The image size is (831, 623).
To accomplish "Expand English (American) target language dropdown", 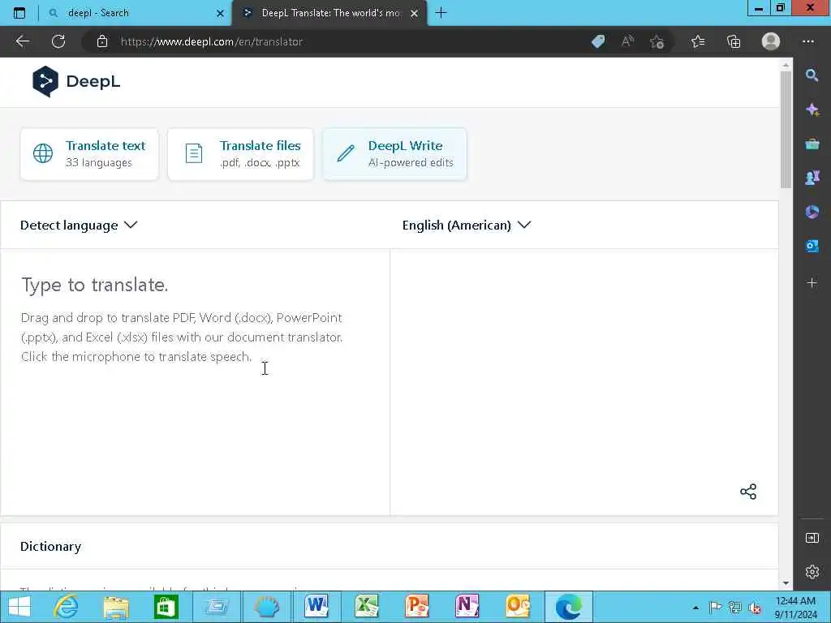I will (467, 226).
